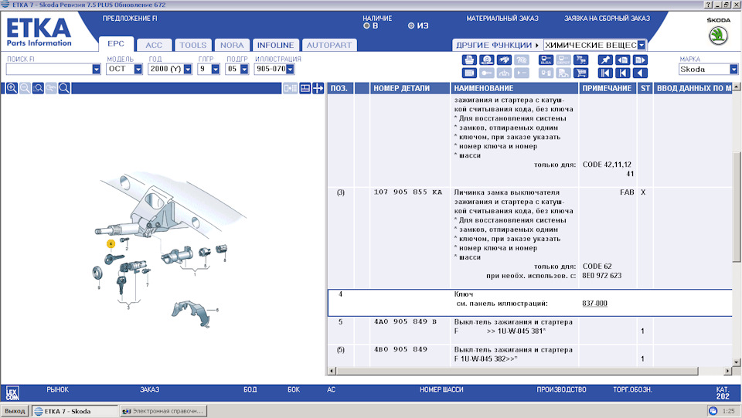Image resolution: width=742 pixels, height=418 pixels.
Task: Click the РЫНОК status bar field
Action: pyautogui.click(x=58, y=389)
